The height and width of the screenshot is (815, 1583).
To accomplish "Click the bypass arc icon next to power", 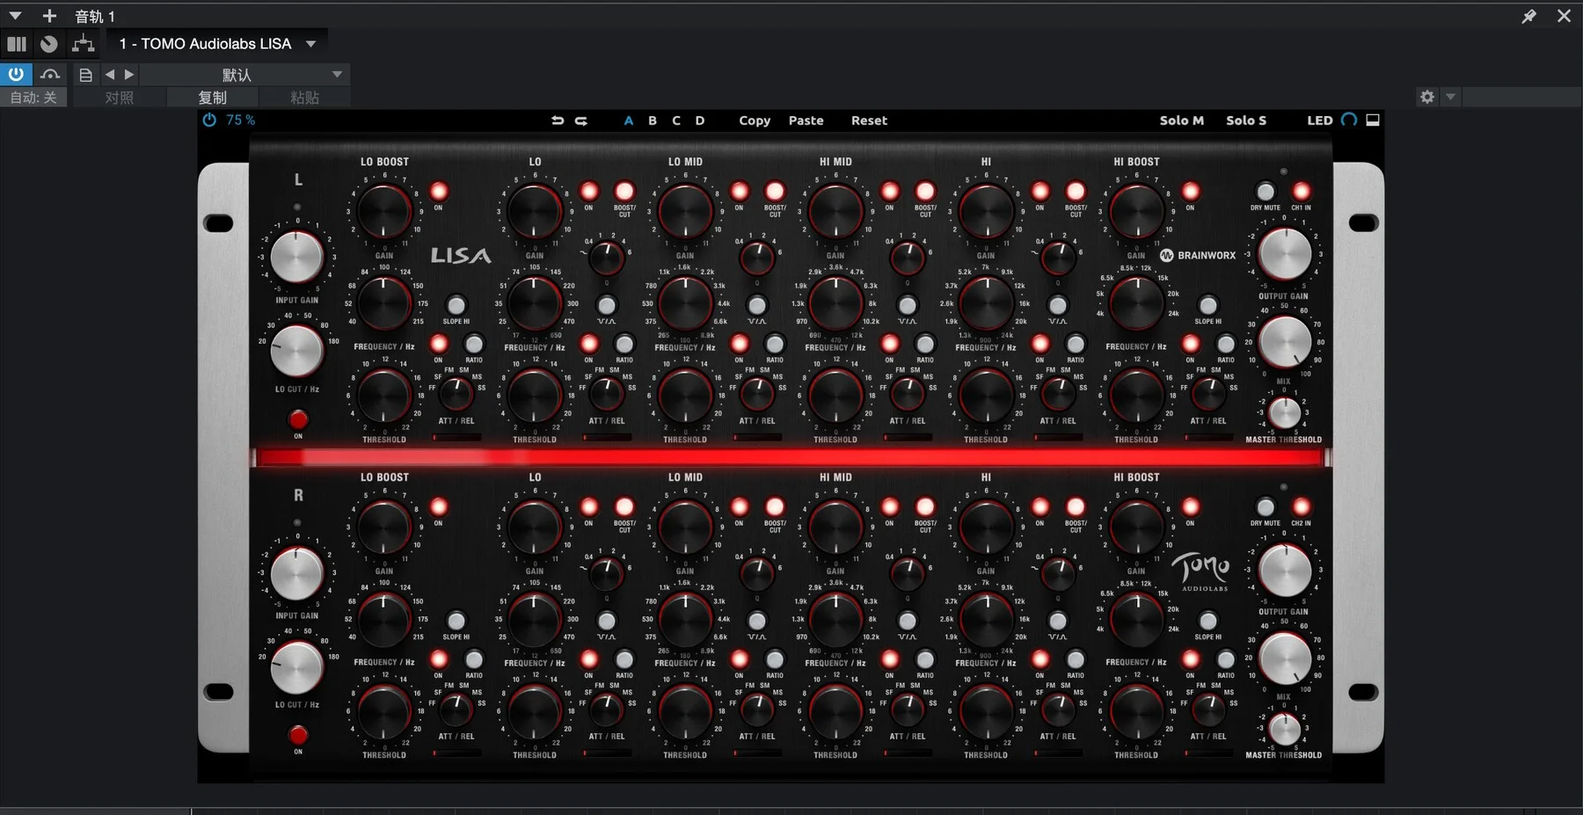I will tap(50, 74).
